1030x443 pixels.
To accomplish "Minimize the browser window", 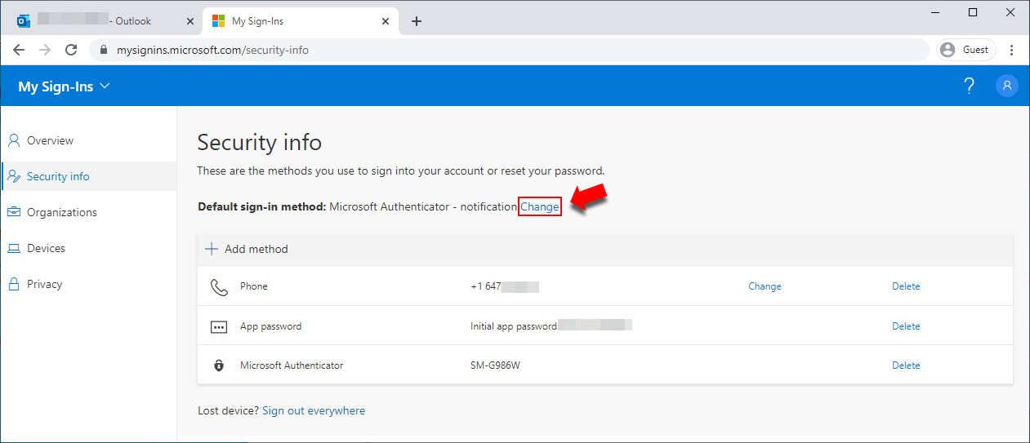I will (x=935, y=11).
